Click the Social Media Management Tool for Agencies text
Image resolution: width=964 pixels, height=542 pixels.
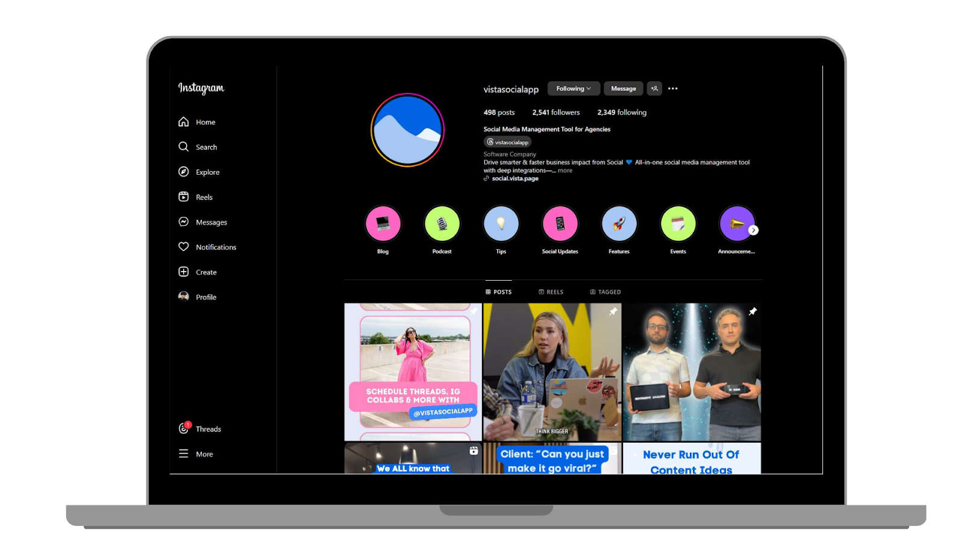(x=546, y=129)
